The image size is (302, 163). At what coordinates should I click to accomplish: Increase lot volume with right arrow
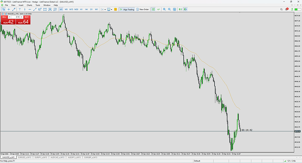pyautogui.click(x=21, y=17)
